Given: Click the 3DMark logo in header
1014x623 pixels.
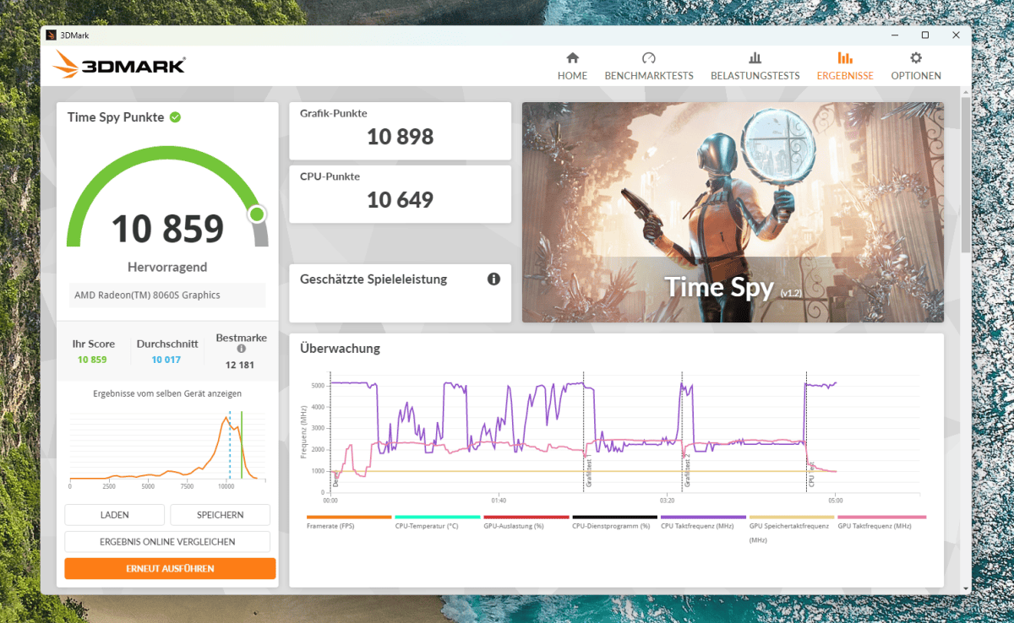Looking at the screenshot, I should (119, 64).
